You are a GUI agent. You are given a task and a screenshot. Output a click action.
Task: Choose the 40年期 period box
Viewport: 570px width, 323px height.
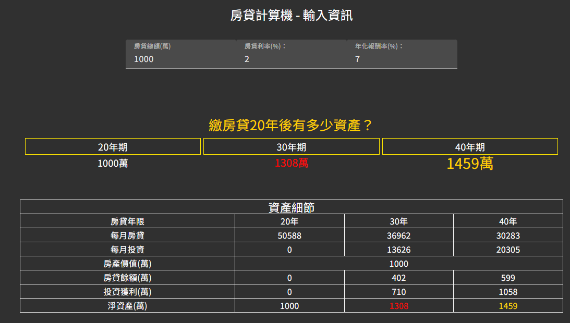click(x=470, y=147)
